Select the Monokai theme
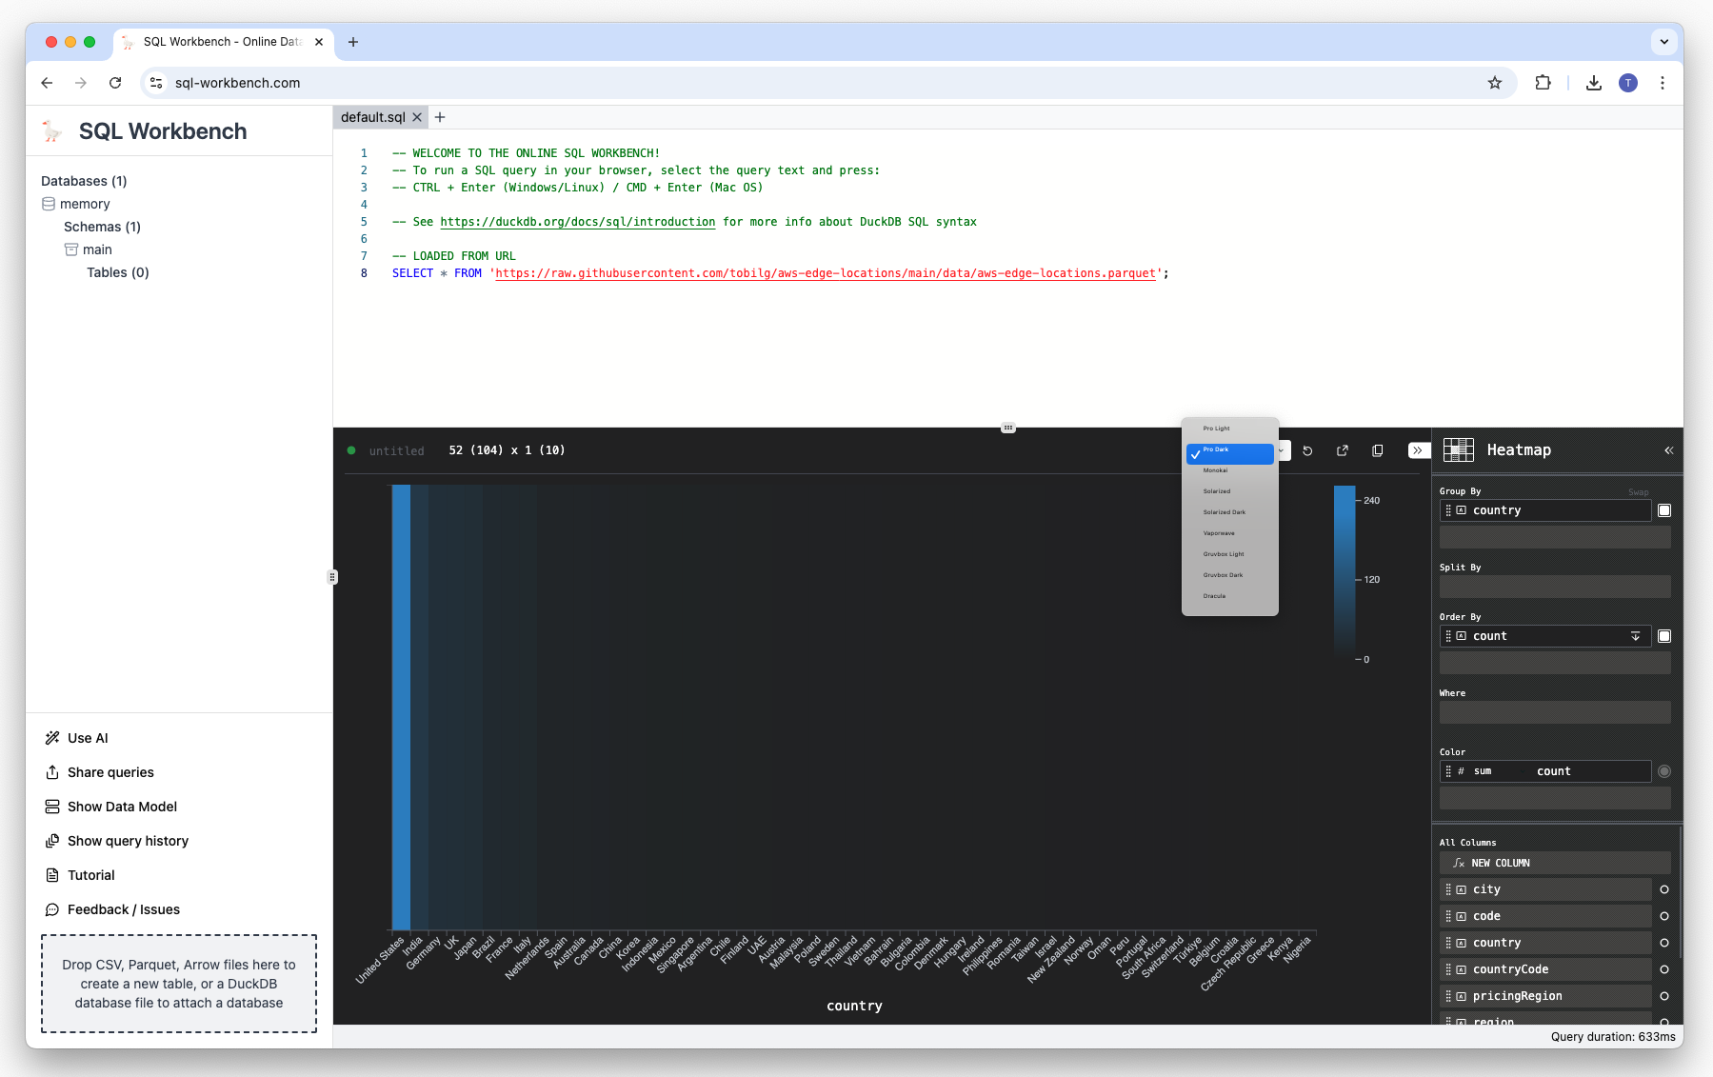Viewport: 1713px width, 1077px height. pos(1230,470)
